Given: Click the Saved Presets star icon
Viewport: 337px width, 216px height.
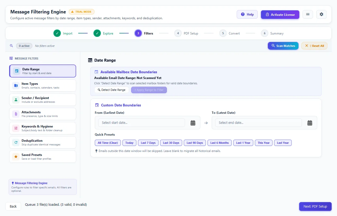Looking at the screenshot, I should tap(16, 156).
